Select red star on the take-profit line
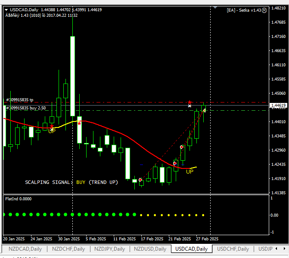 190,102
